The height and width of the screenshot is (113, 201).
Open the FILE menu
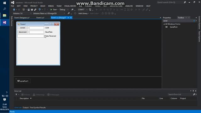[x=13, y=6]
